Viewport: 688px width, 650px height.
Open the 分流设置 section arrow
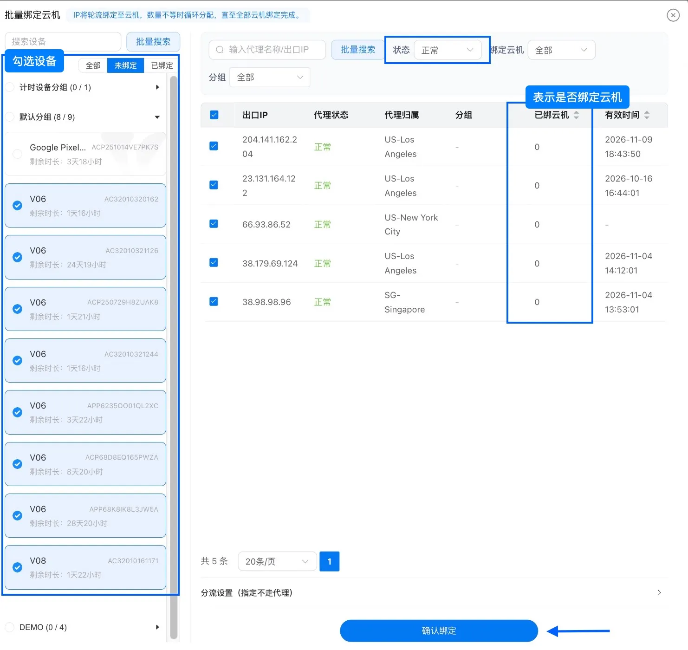point(659,592)
